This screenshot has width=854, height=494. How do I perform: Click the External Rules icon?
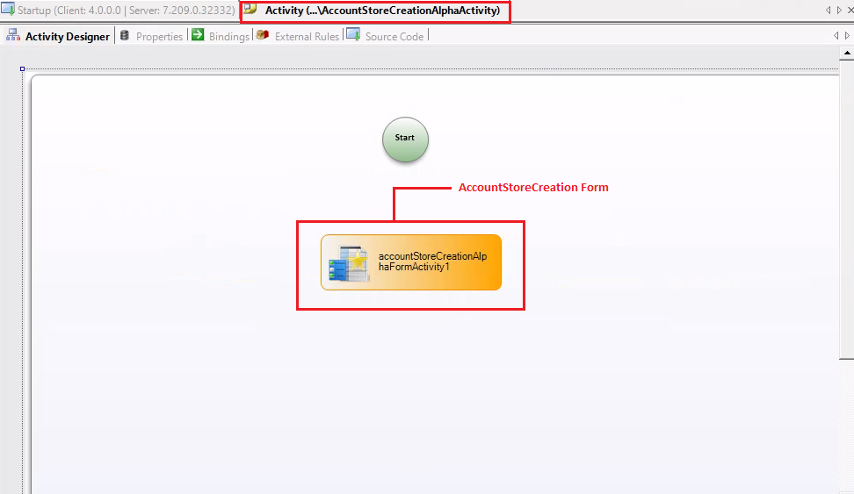[x=263, y=35]
